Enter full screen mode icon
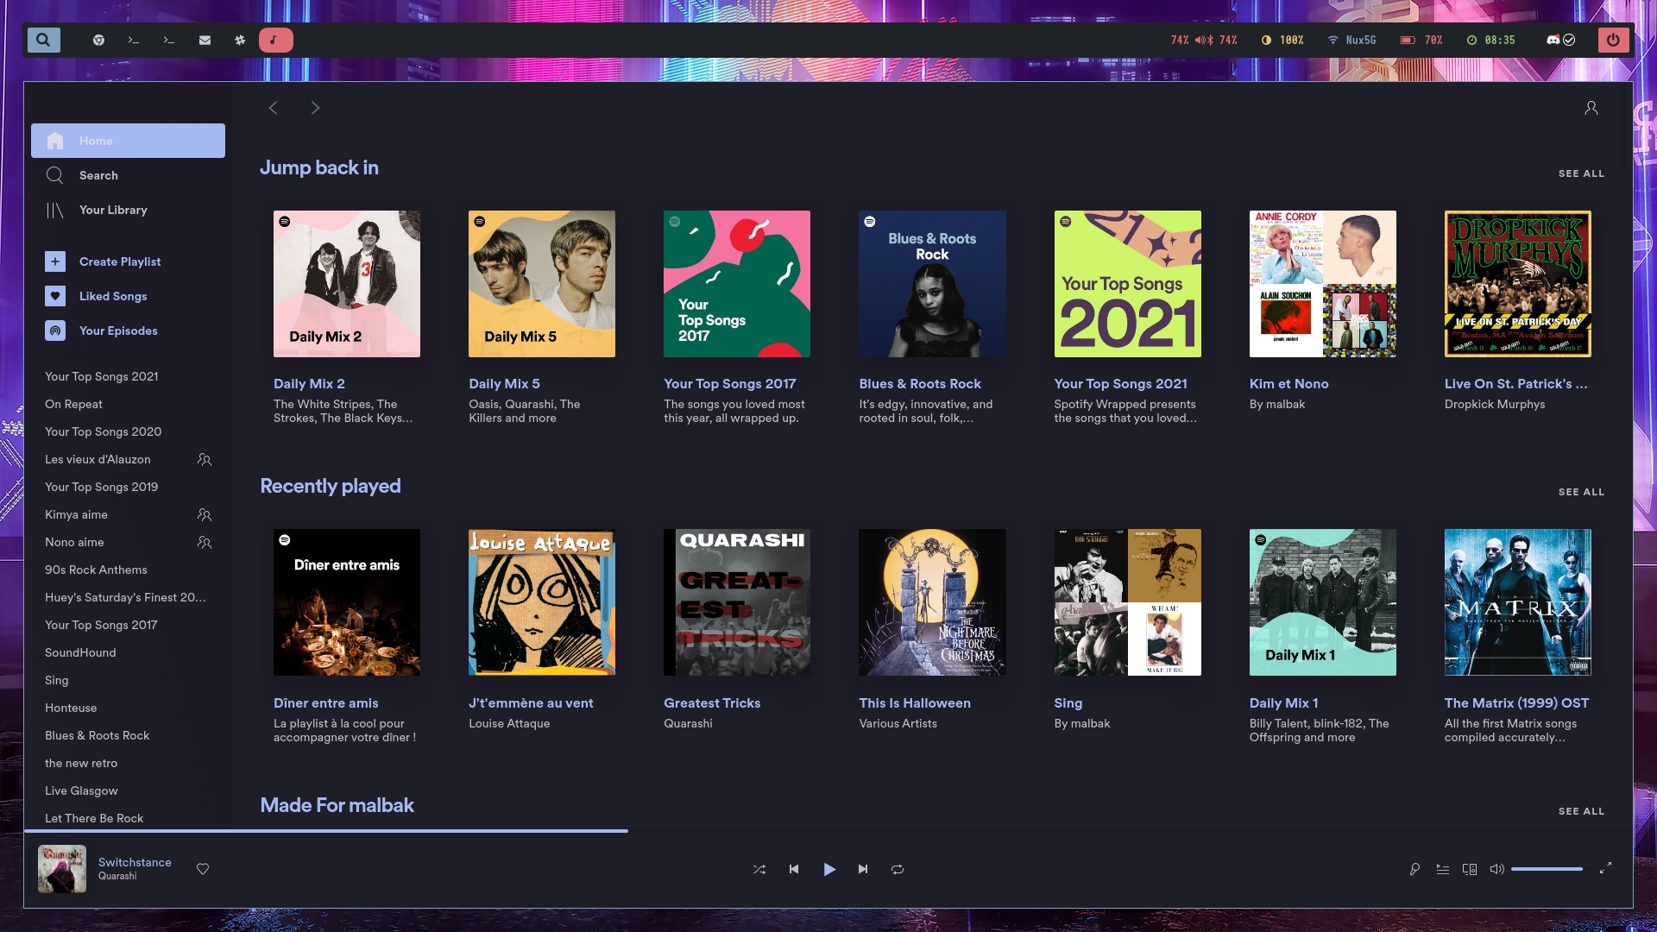 coord(1605,868)
